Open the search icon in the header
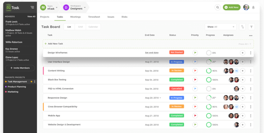 217,8
